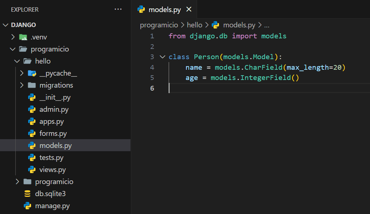Click Python icon beside manage.py
The height and width of the screenshot is (214, 370).
(27, 206)
